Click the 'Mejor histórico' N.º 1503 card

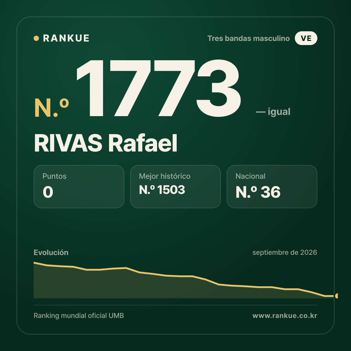pyautogui.click(x=175, y=187)
